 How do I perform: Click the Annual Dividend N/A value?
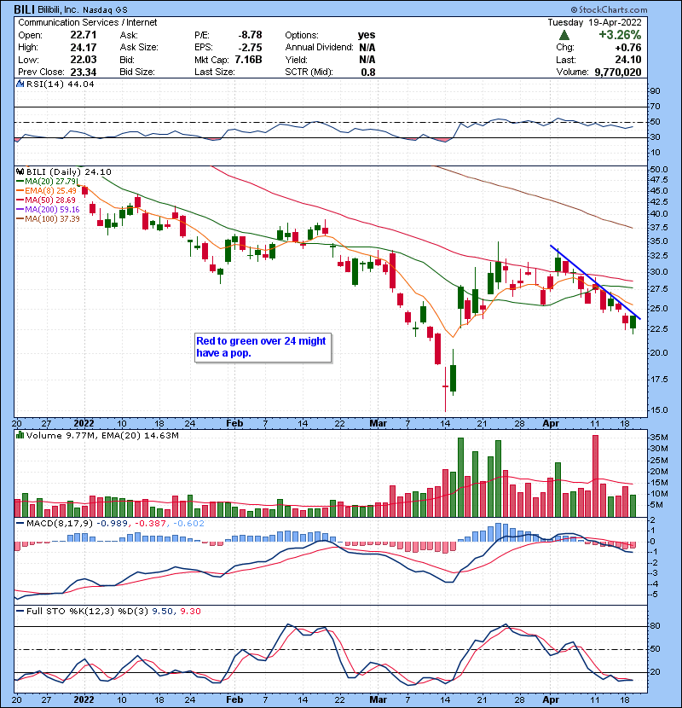[367, 47]
